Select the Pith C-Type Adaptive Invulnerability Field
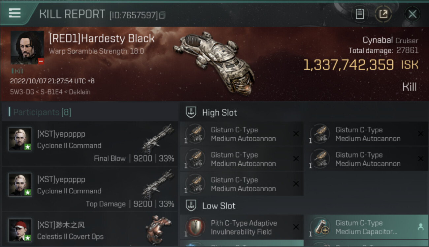Image resolution: width=429 pixels, height=247 pixels. click(x=242, y=227)
